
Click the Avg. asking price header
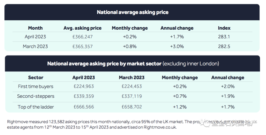(x=82, y=28)
